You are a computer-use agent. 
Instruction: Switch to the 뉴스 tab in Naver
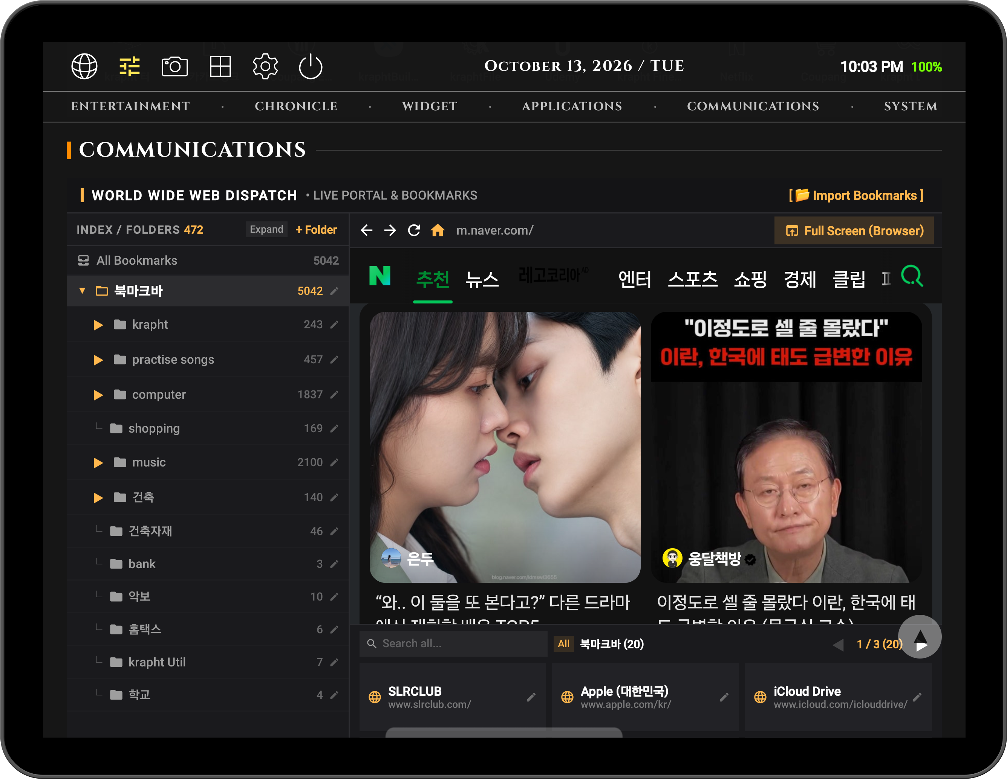[x=482, y=279]
